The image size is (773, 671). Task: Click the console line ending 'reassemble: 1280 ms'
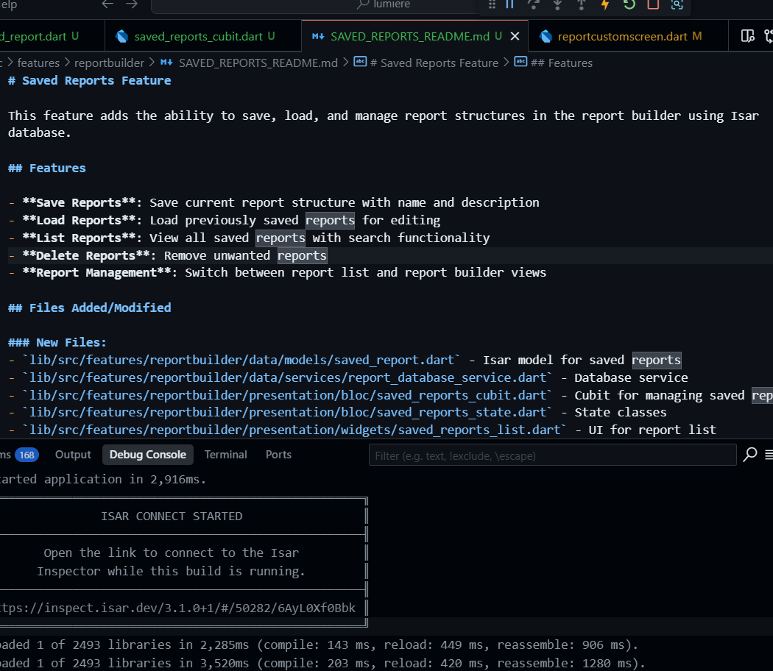tap(322, 663)
